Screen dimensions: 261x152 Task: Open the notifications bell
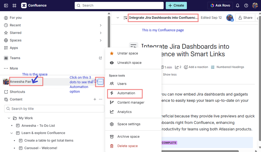(x=237, y=5)
